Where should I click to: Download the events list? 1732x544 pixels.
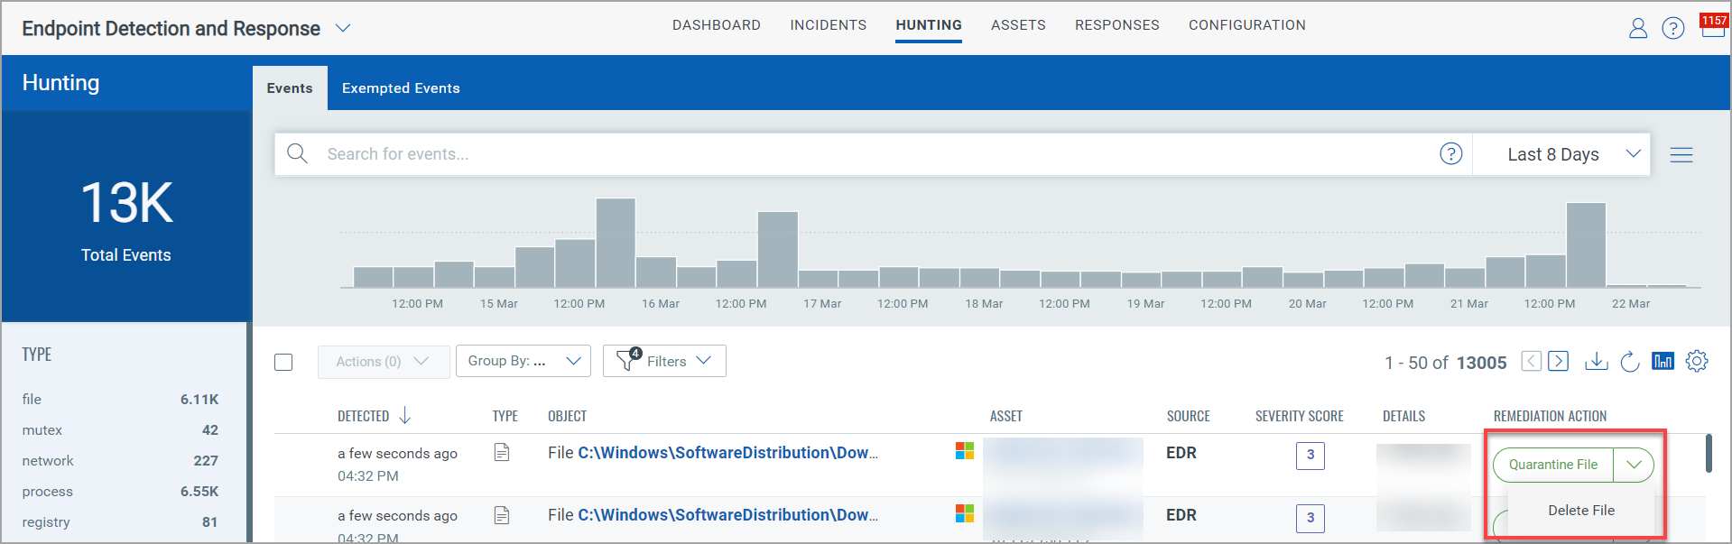(x=1596, y=361)
